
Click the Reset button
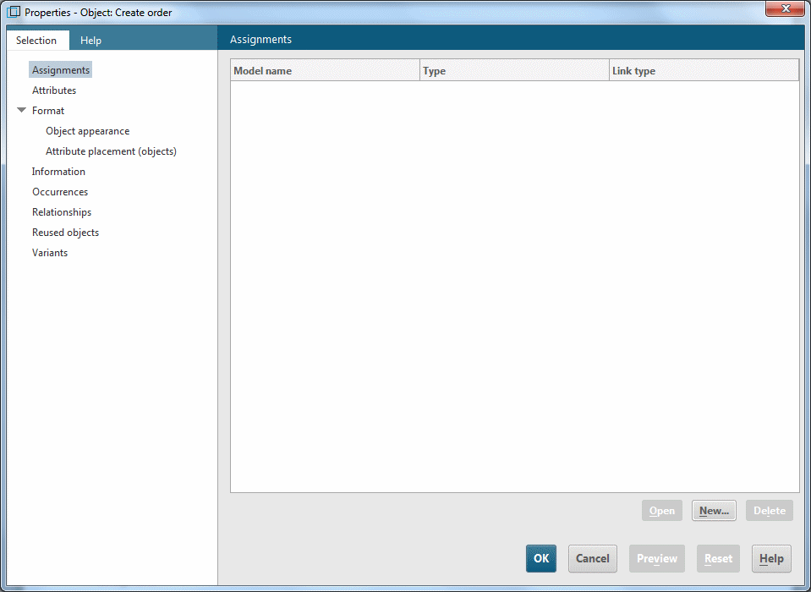click(x=718, y=558)
